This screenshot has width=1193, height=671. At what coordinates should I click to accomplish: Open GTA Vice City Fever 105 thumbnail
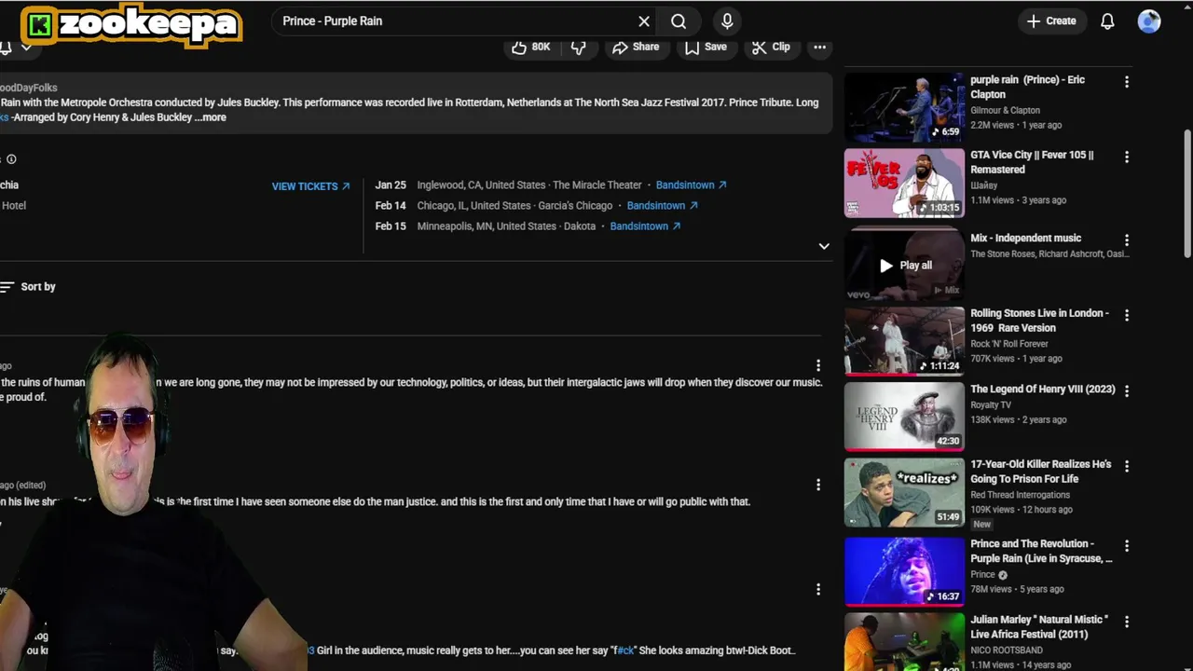[904, 183]
